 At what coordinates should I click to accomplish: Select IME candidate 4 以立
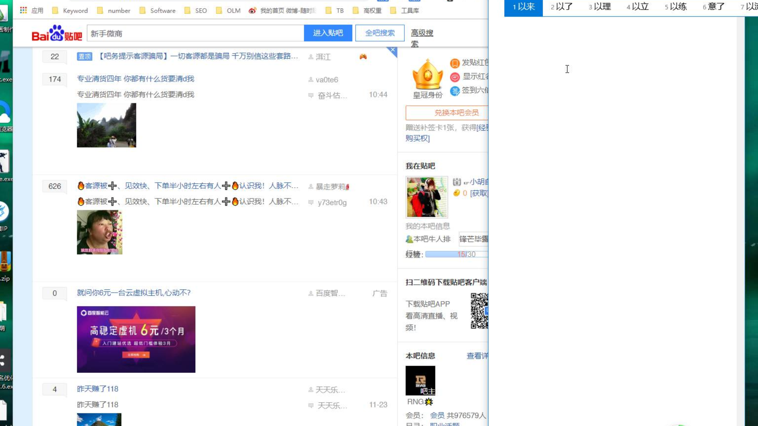[638, 7]
